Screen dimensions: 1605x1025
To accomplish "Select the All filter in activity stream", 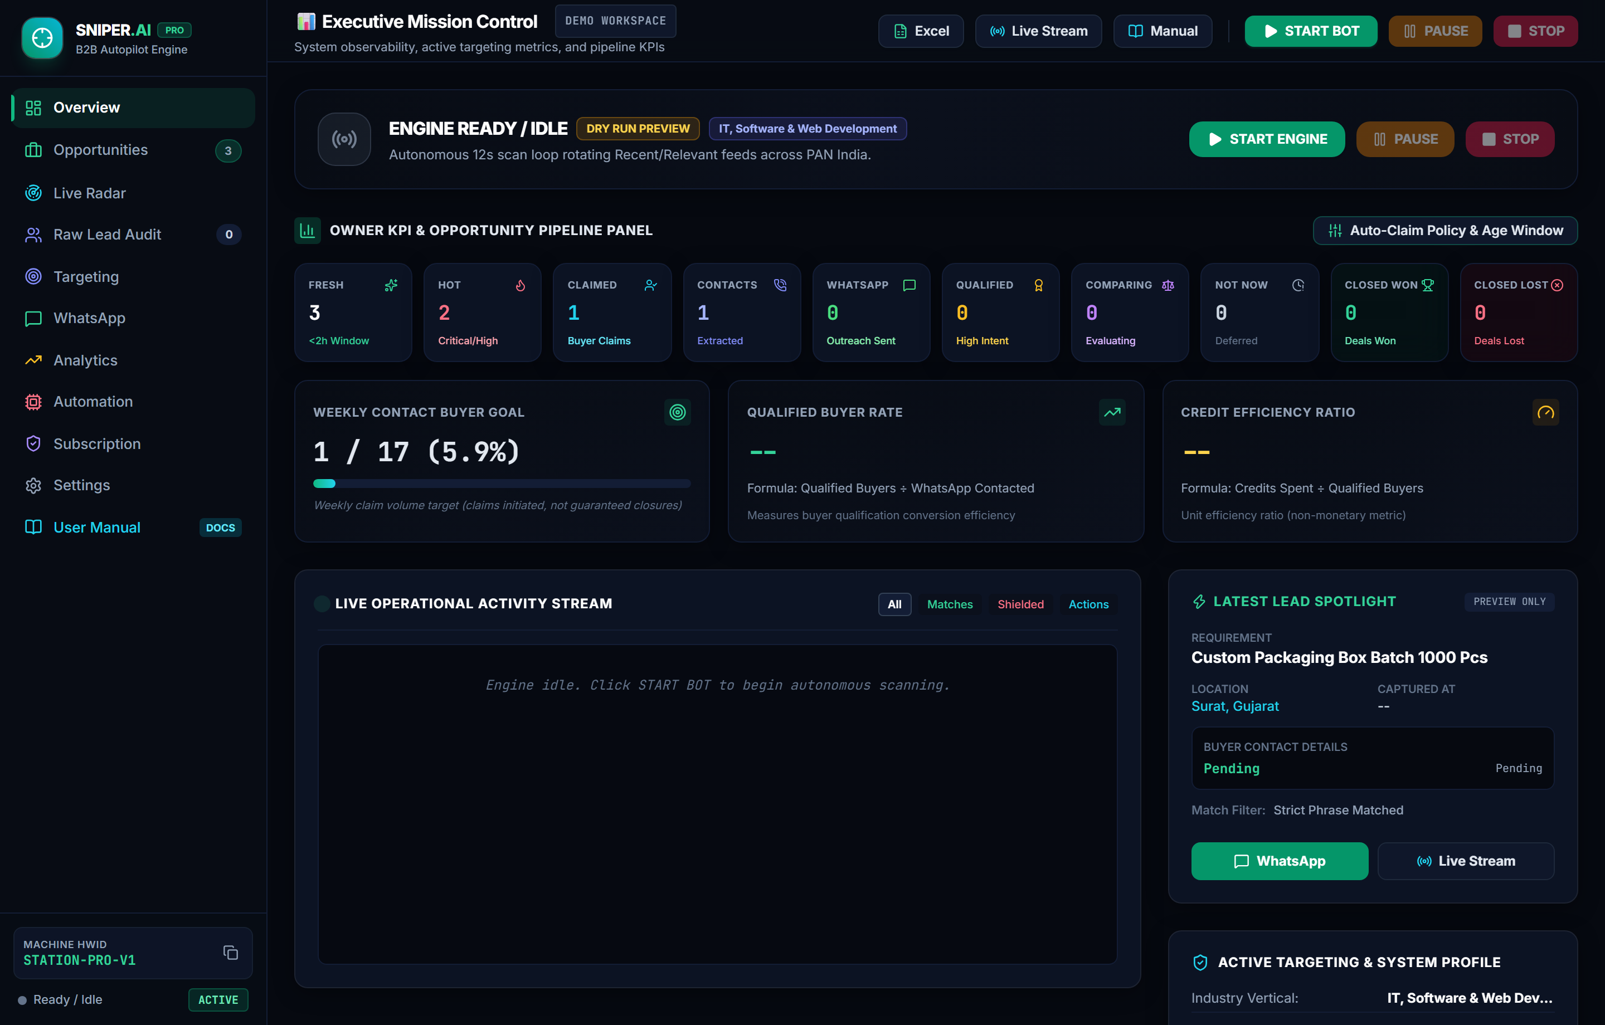I will [894, 604].
